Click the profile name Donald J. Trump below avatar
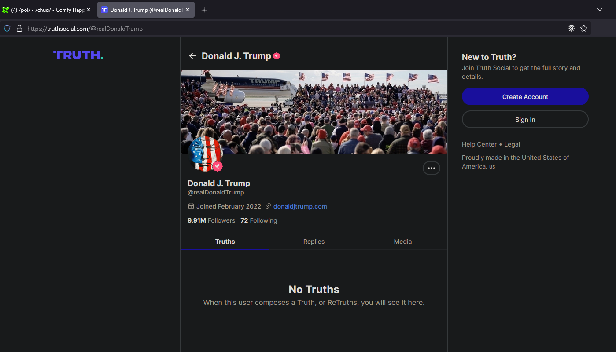Viewport: 616px width, 352px height. 219,183
